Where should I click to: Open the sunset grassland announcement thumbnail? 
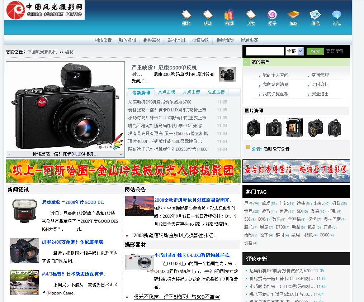tap(139, 206)
